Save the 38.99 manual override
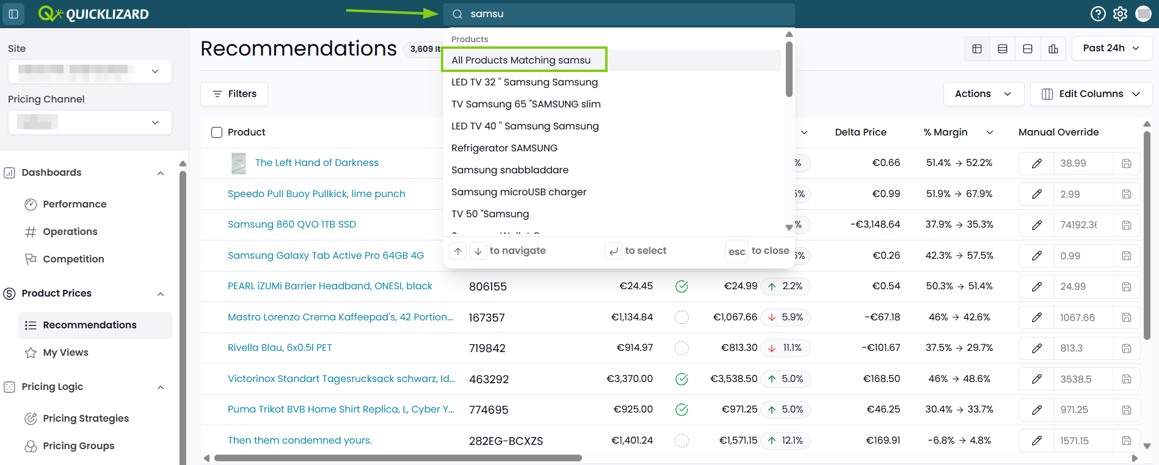Viewport: 1159px width, 465px height. click(1127, 164)
